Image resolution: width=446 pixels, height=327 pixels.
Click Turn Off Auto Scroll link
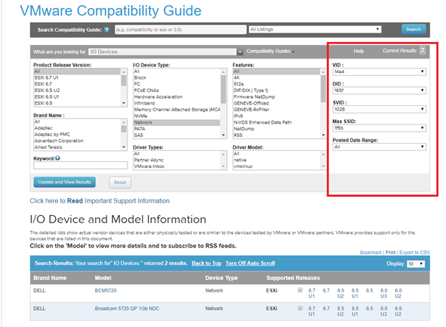pyautogui.click(x=251, y=264)
